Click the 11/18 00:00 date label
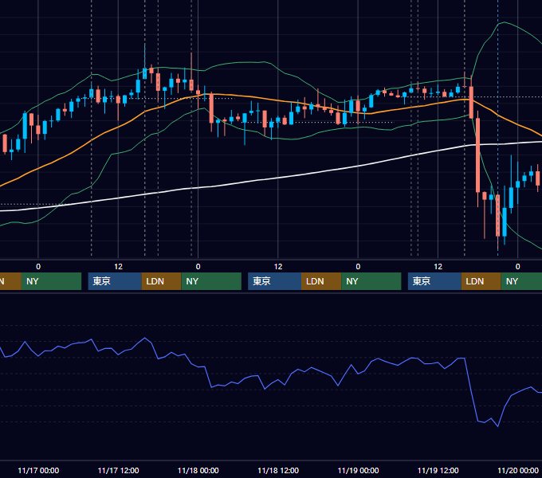The width and height of the screenshot is (542, 478). point(198,470)
